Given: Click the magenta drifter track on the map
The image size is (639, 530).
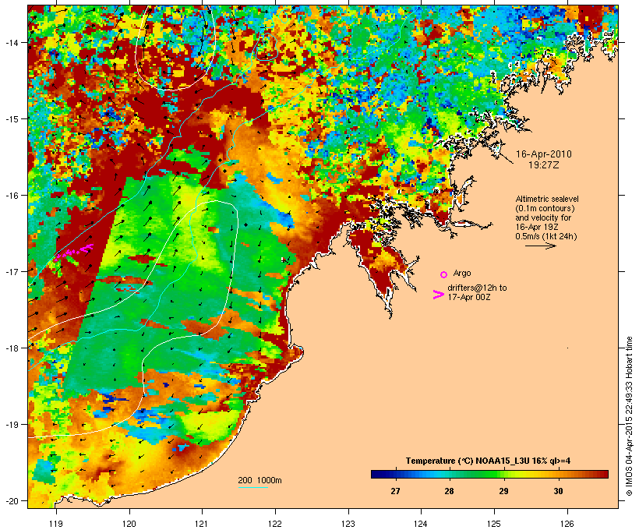Looking at the screenshot, I should pyautogui.click(x=74, y=252).
